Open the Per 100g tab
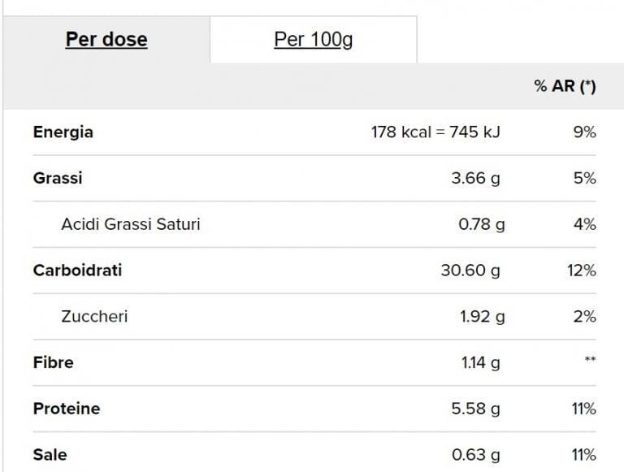This screenshot has width=624, height=472. pos(314,39)
